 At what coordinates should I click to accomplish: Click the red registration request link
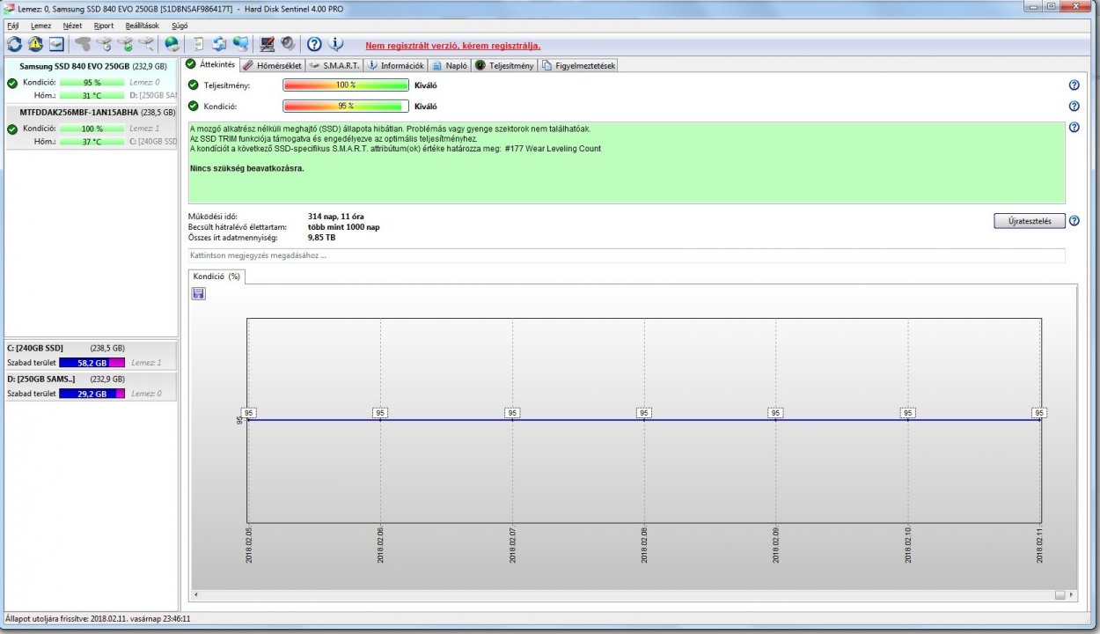click(x=453, y=46)
